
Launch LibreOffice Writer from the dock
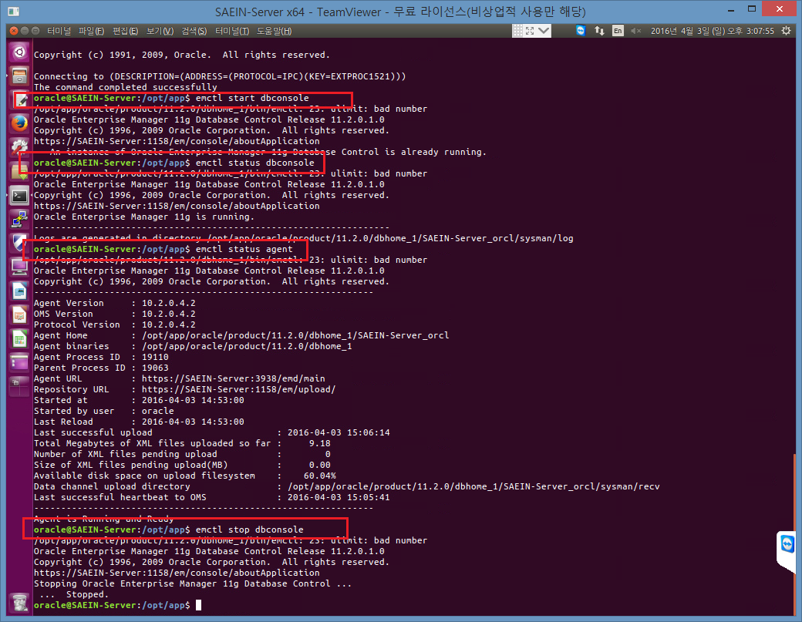(x=19, y=291)
